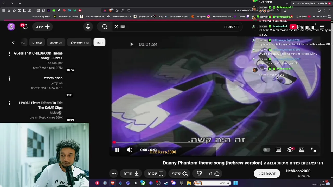Show more filter chips with arrow
The image size is (333, 187).
[x=14, y=42]
